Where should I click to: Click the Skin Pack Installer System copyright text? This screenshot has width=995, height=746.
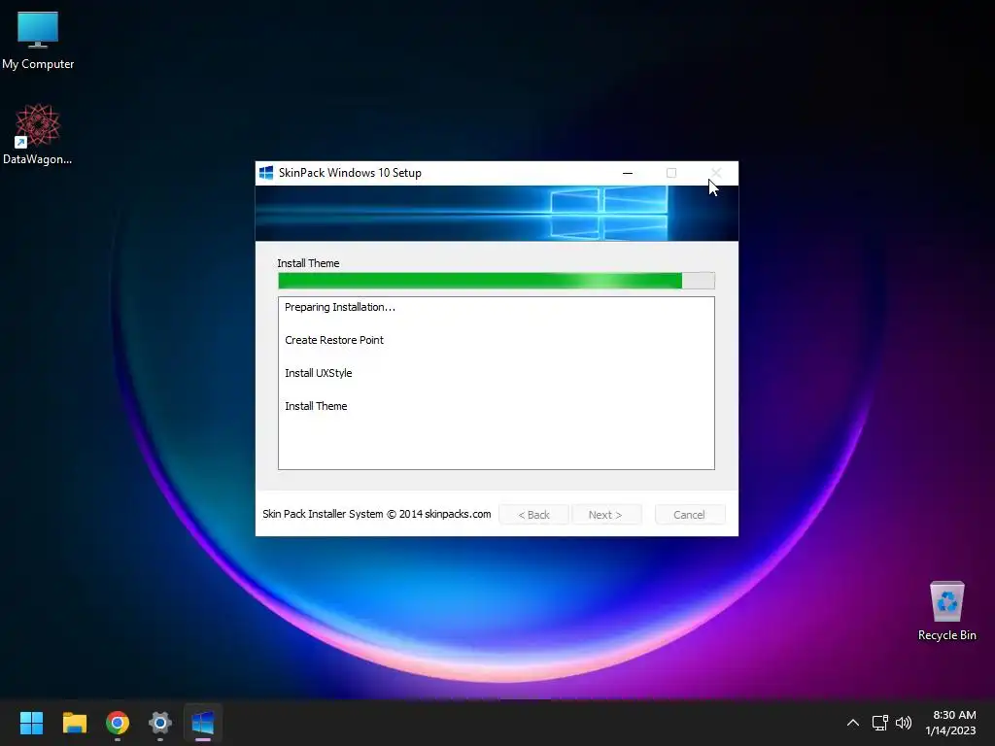(376, 514)
